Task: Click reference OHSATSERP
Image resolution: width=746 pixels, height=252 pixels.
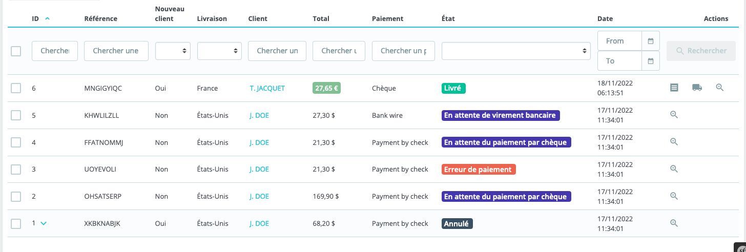Action: tap(102, 196)
